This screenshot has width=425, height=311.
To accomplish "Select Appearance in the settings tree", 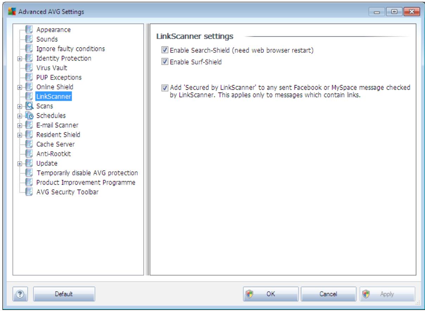I will click(53, 30).
